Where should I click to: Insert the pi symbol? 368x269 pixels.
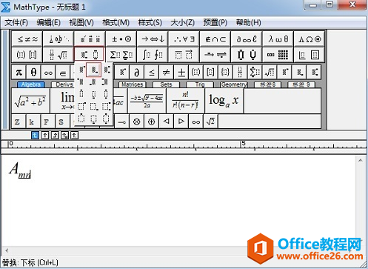(19, 73)
